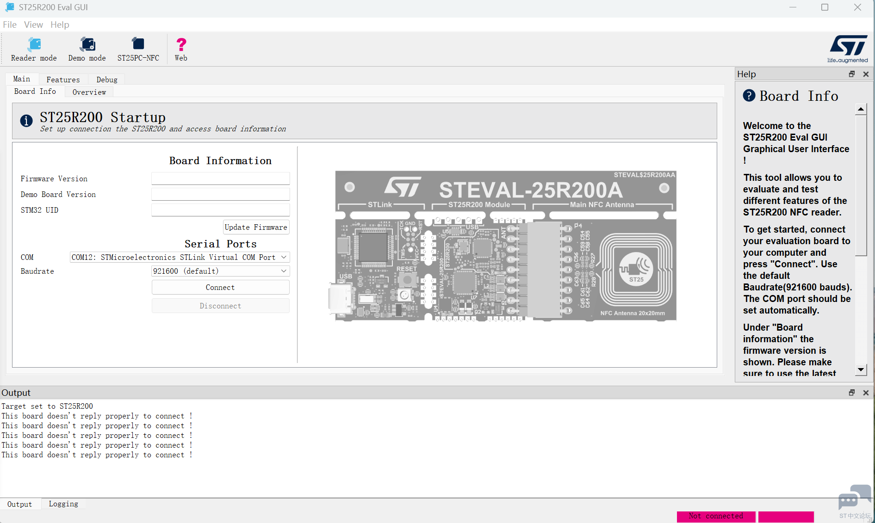The image size is (875, 523).
Task: Click the Help panel scroll-down arrow
Action: [x=861, y=369]
